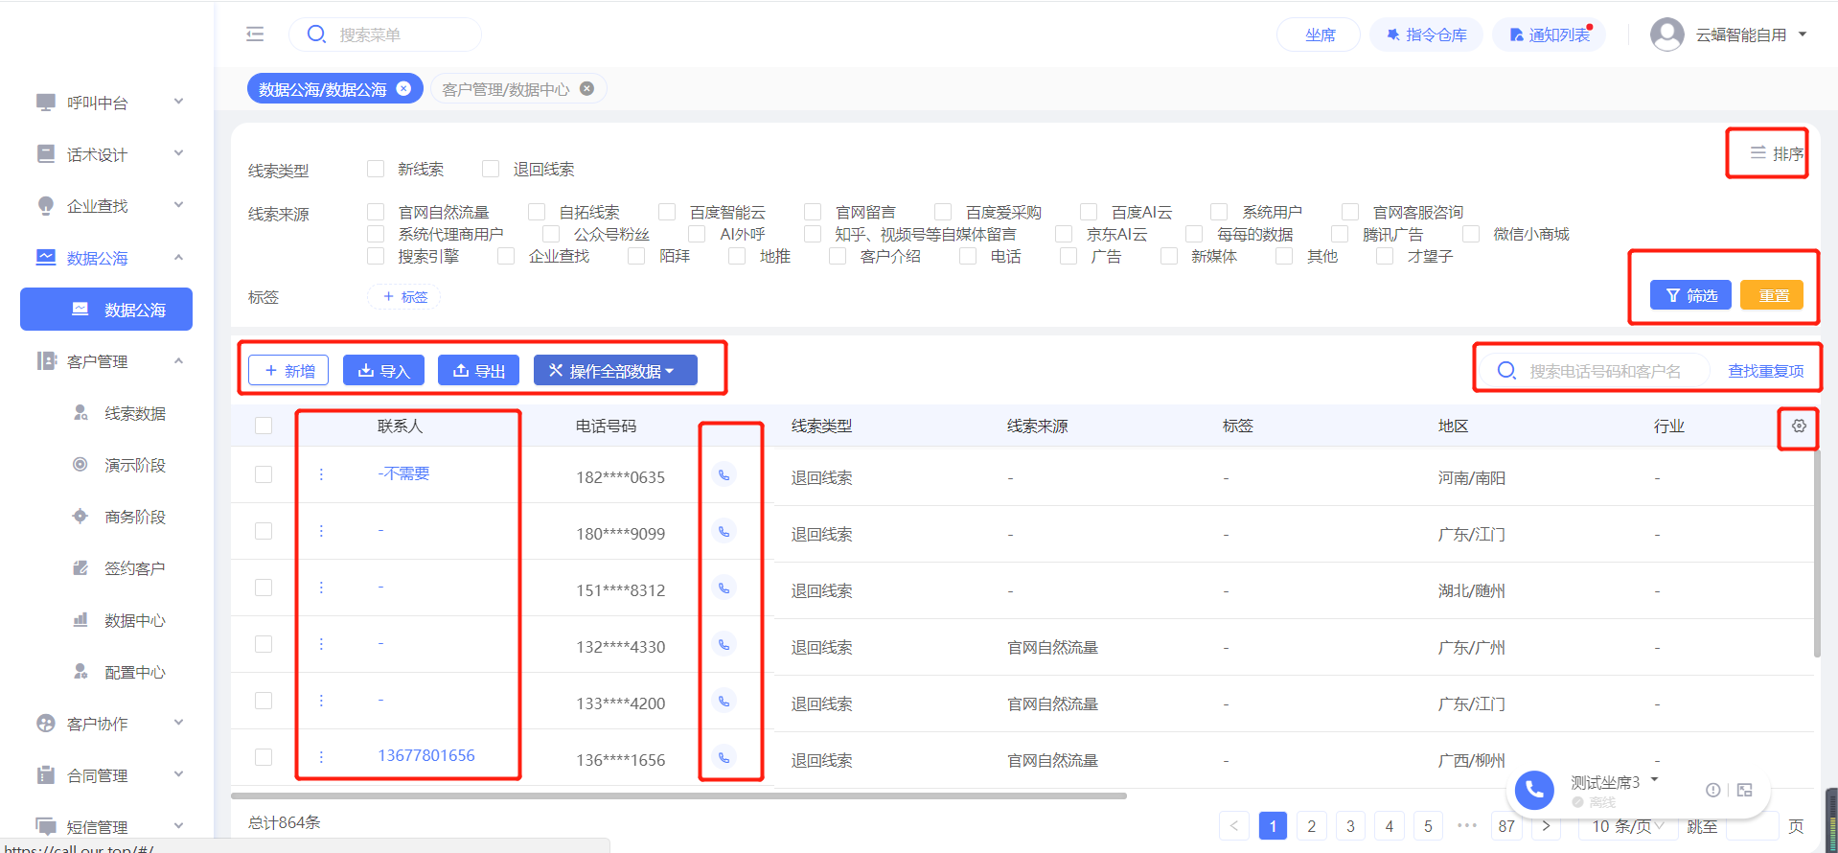Click the search icon in phone search box
Screen dimensions: 1838x853
coord(1506,370)
